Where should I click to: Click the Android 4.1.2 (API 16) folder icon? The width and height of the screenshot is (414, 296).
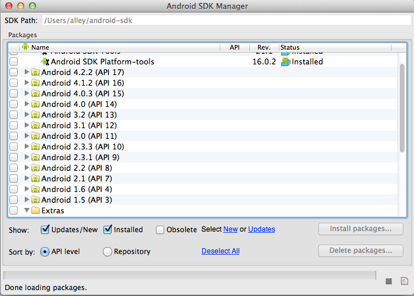(35, 83)
